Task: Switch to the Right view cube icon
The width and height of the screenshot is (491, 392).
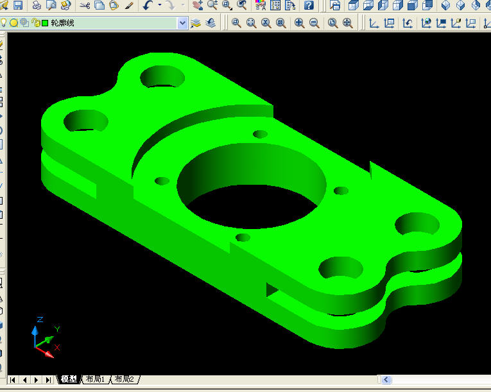Action: click(x=398, y=5)
